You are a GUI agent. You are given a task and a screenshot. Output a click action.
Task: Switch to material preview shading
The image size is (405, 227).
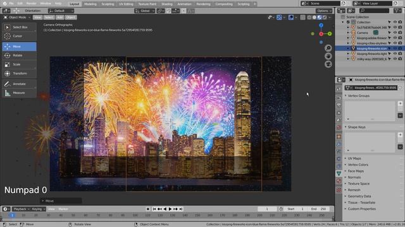[x=320, y=18]
